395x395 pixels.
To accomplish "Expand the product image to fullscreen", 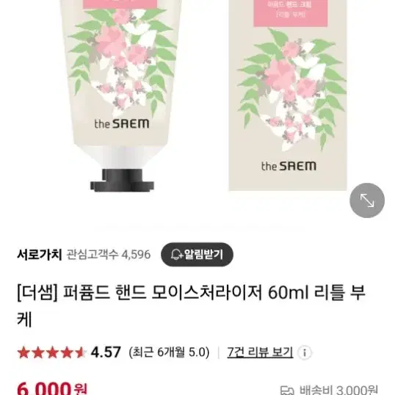I will tap(367, 200).
